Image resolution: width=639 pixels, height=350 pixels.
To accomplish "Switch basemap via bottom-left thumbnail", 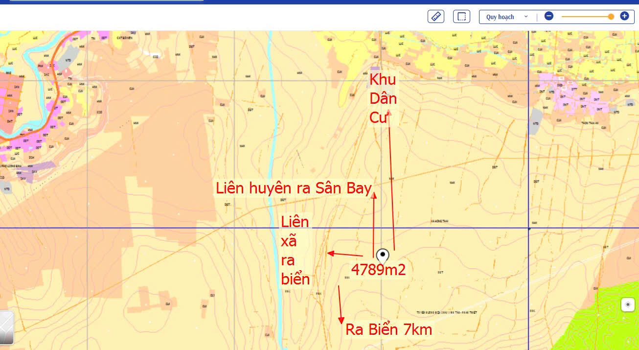I will tap(6, 327).
